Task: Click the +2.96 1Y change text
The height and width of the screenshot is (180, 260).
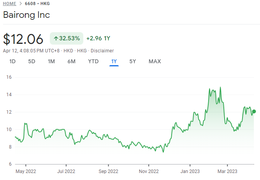Action: [98, 38]
